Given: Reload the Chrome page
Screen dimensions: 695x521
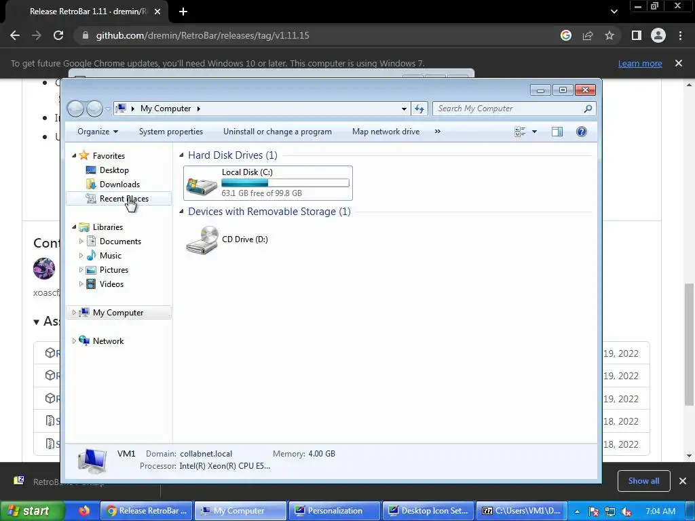Looking at the screenshot, I should click(58, 35).
